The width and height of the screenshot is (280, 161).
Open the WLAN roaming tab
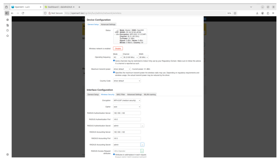click(x=150, y=95)
